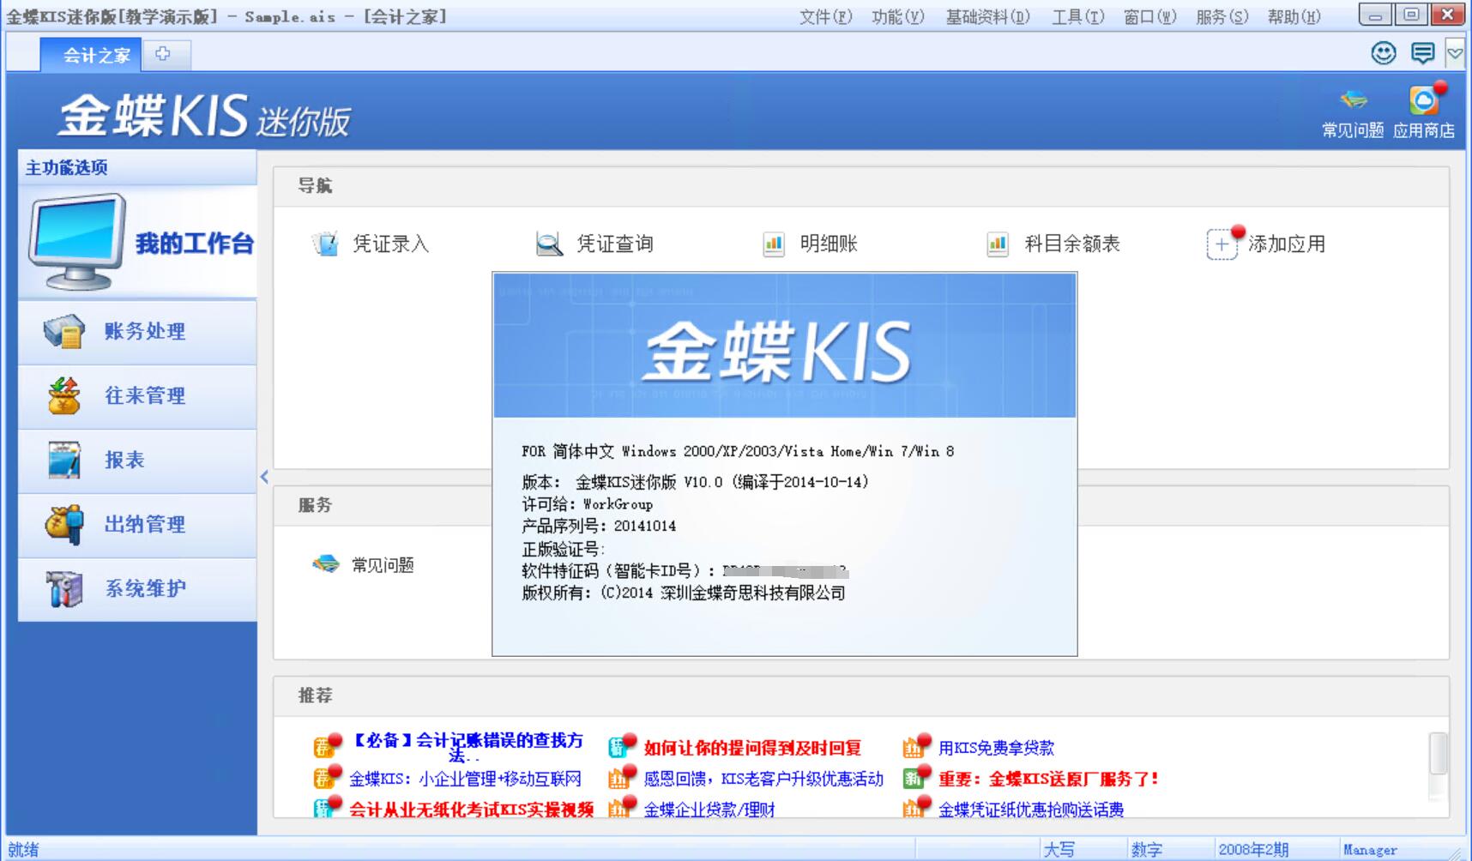Open the message chat icon in top right
This screenshot has height=861, width=1472.
tap(1423, 53)
